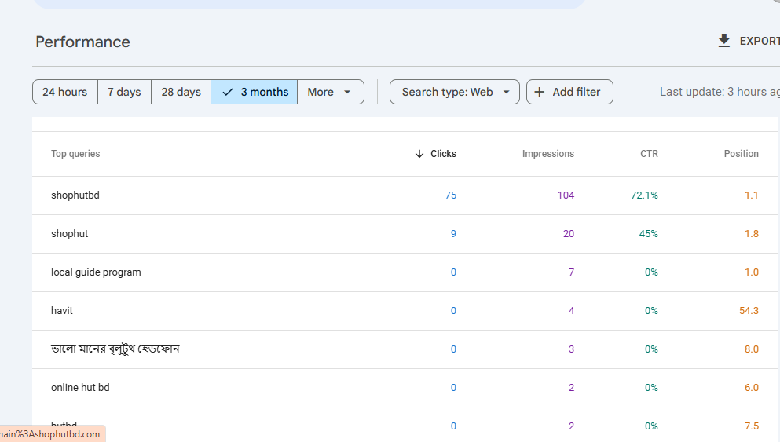Click the Clicks sort arrow icon
Viewport: 780px width, 442px height.
tap(419, 154)
